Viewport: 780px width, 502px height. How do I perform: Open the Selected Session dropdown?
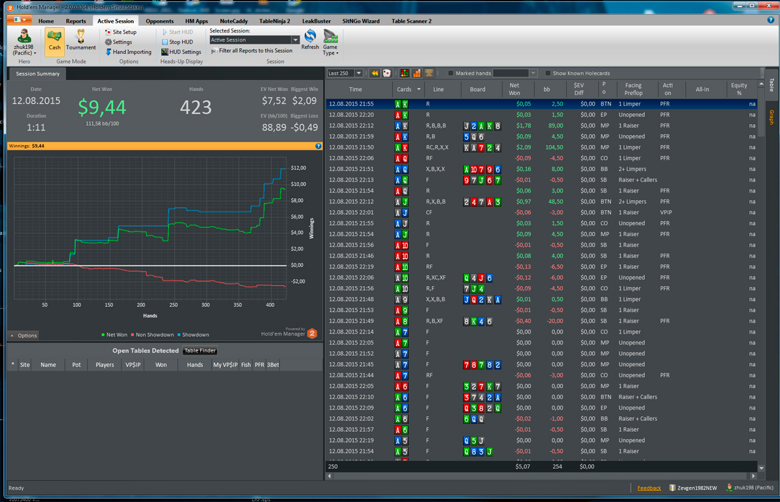point(295,40)
